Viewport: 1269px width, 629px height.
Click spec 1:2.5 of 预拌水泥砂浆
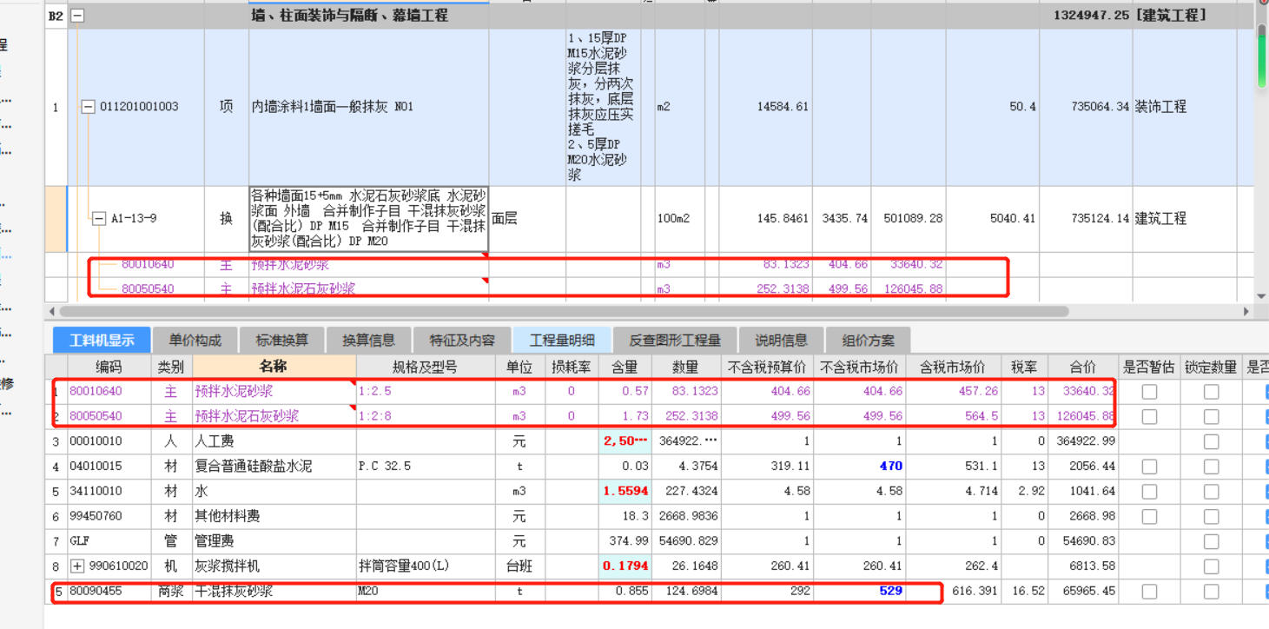[x=426, y=392]
